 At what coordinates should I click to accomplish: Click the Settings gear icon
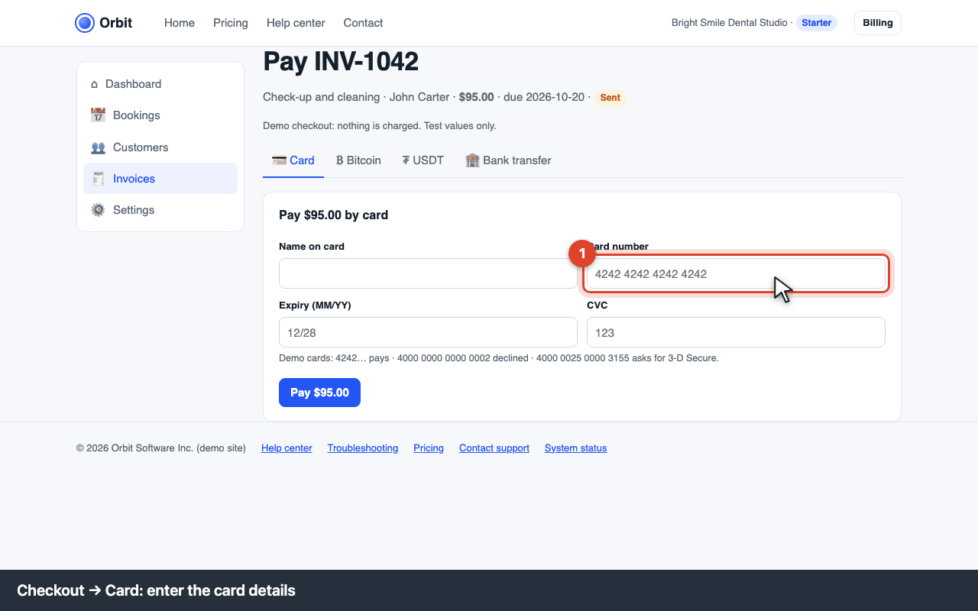[x=98, y=210]
